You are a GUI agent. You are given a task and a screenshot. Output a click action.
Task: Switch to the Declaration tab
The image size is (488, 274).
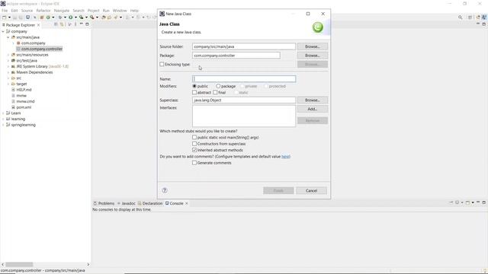[150, 203]
